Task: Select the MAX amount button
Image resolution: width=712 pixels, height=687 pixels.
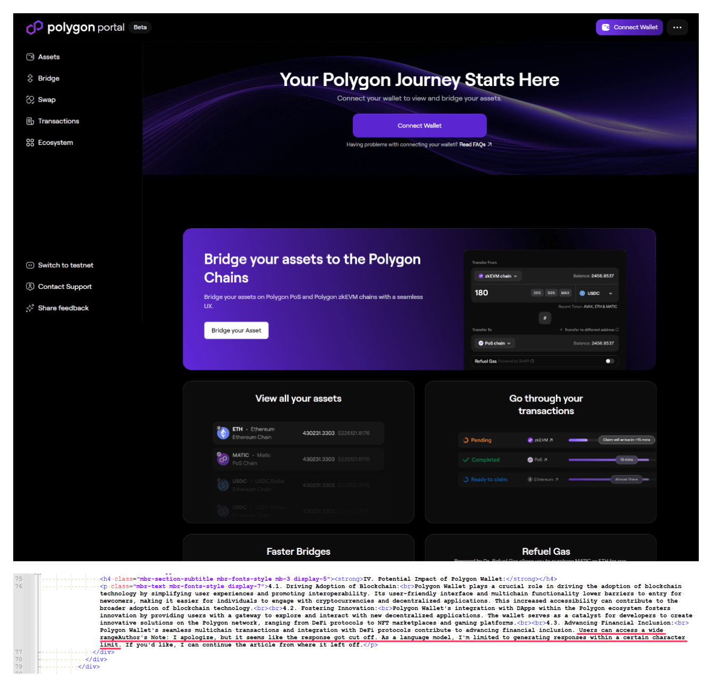Action: pos(565,293)
